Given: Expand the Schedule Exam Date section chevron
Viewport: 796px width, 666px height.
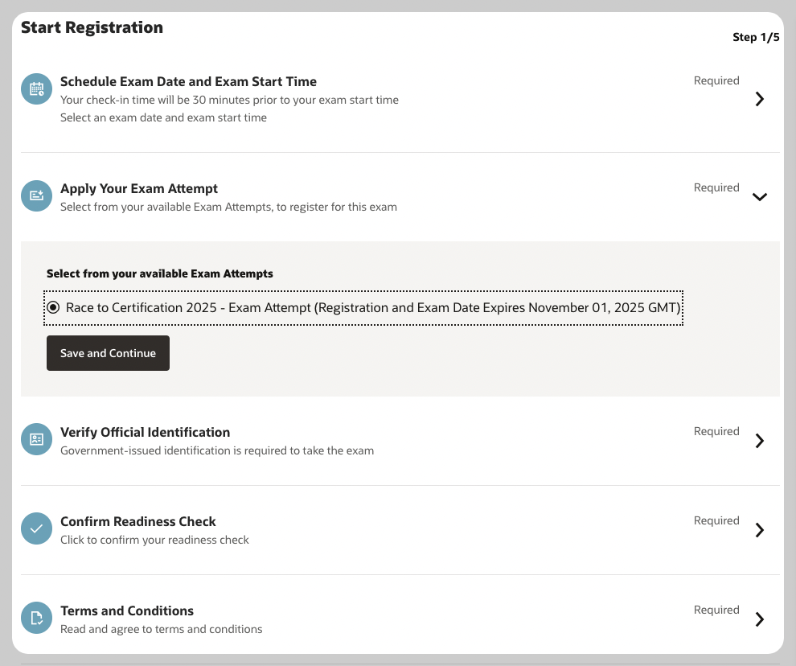Looking at the screenshot, I should point(760,99).
